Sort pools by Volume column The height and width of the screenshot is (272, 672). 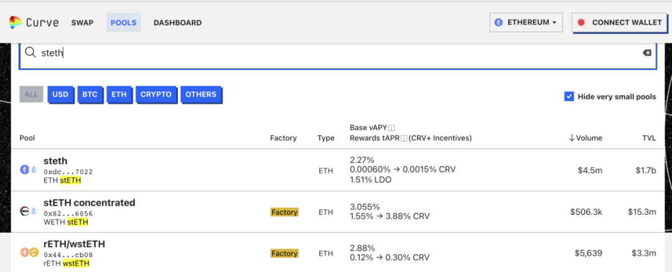tap(585, 138)
